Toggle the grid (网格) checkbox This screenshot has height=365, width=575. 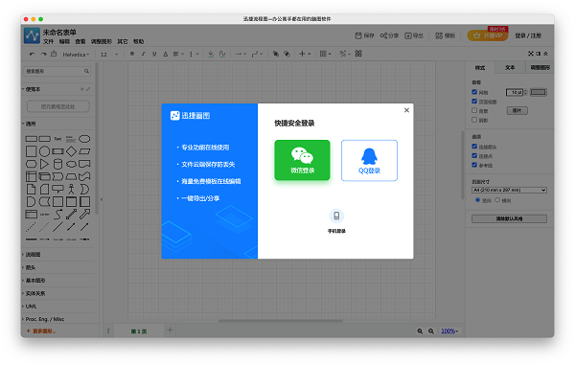pos(474,92)
